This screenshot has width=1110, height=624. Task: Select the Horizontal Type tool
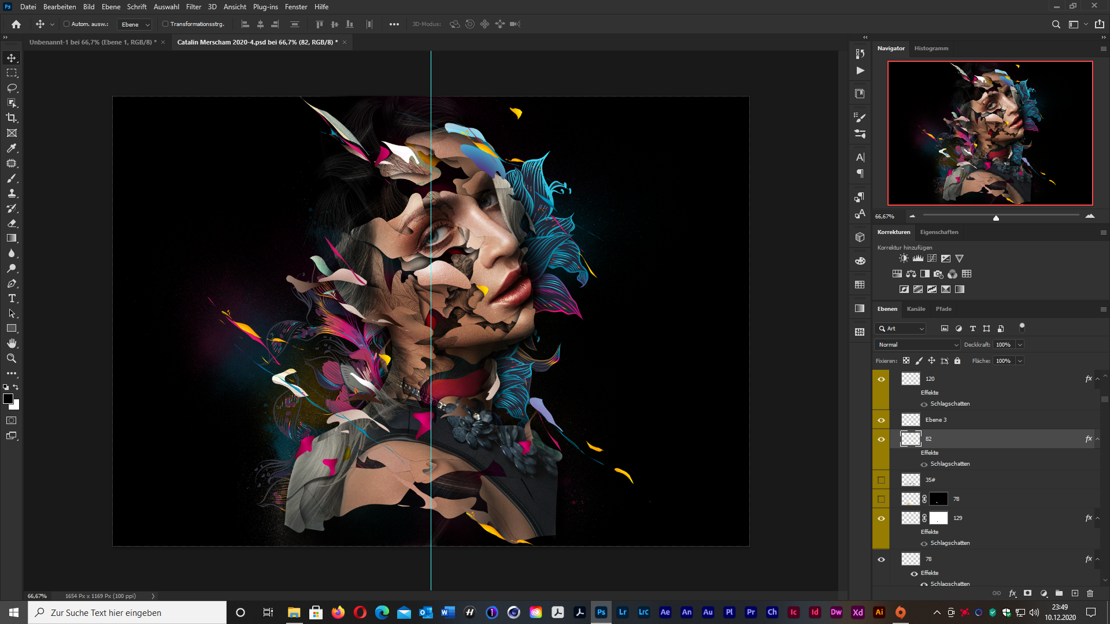(12, 299)
